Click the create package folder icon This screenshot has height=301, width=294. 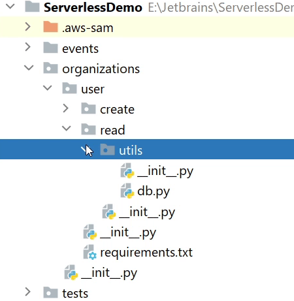88,108
